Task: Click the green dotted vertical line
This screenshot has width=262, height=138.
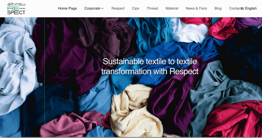Action: tap(45, 77)
